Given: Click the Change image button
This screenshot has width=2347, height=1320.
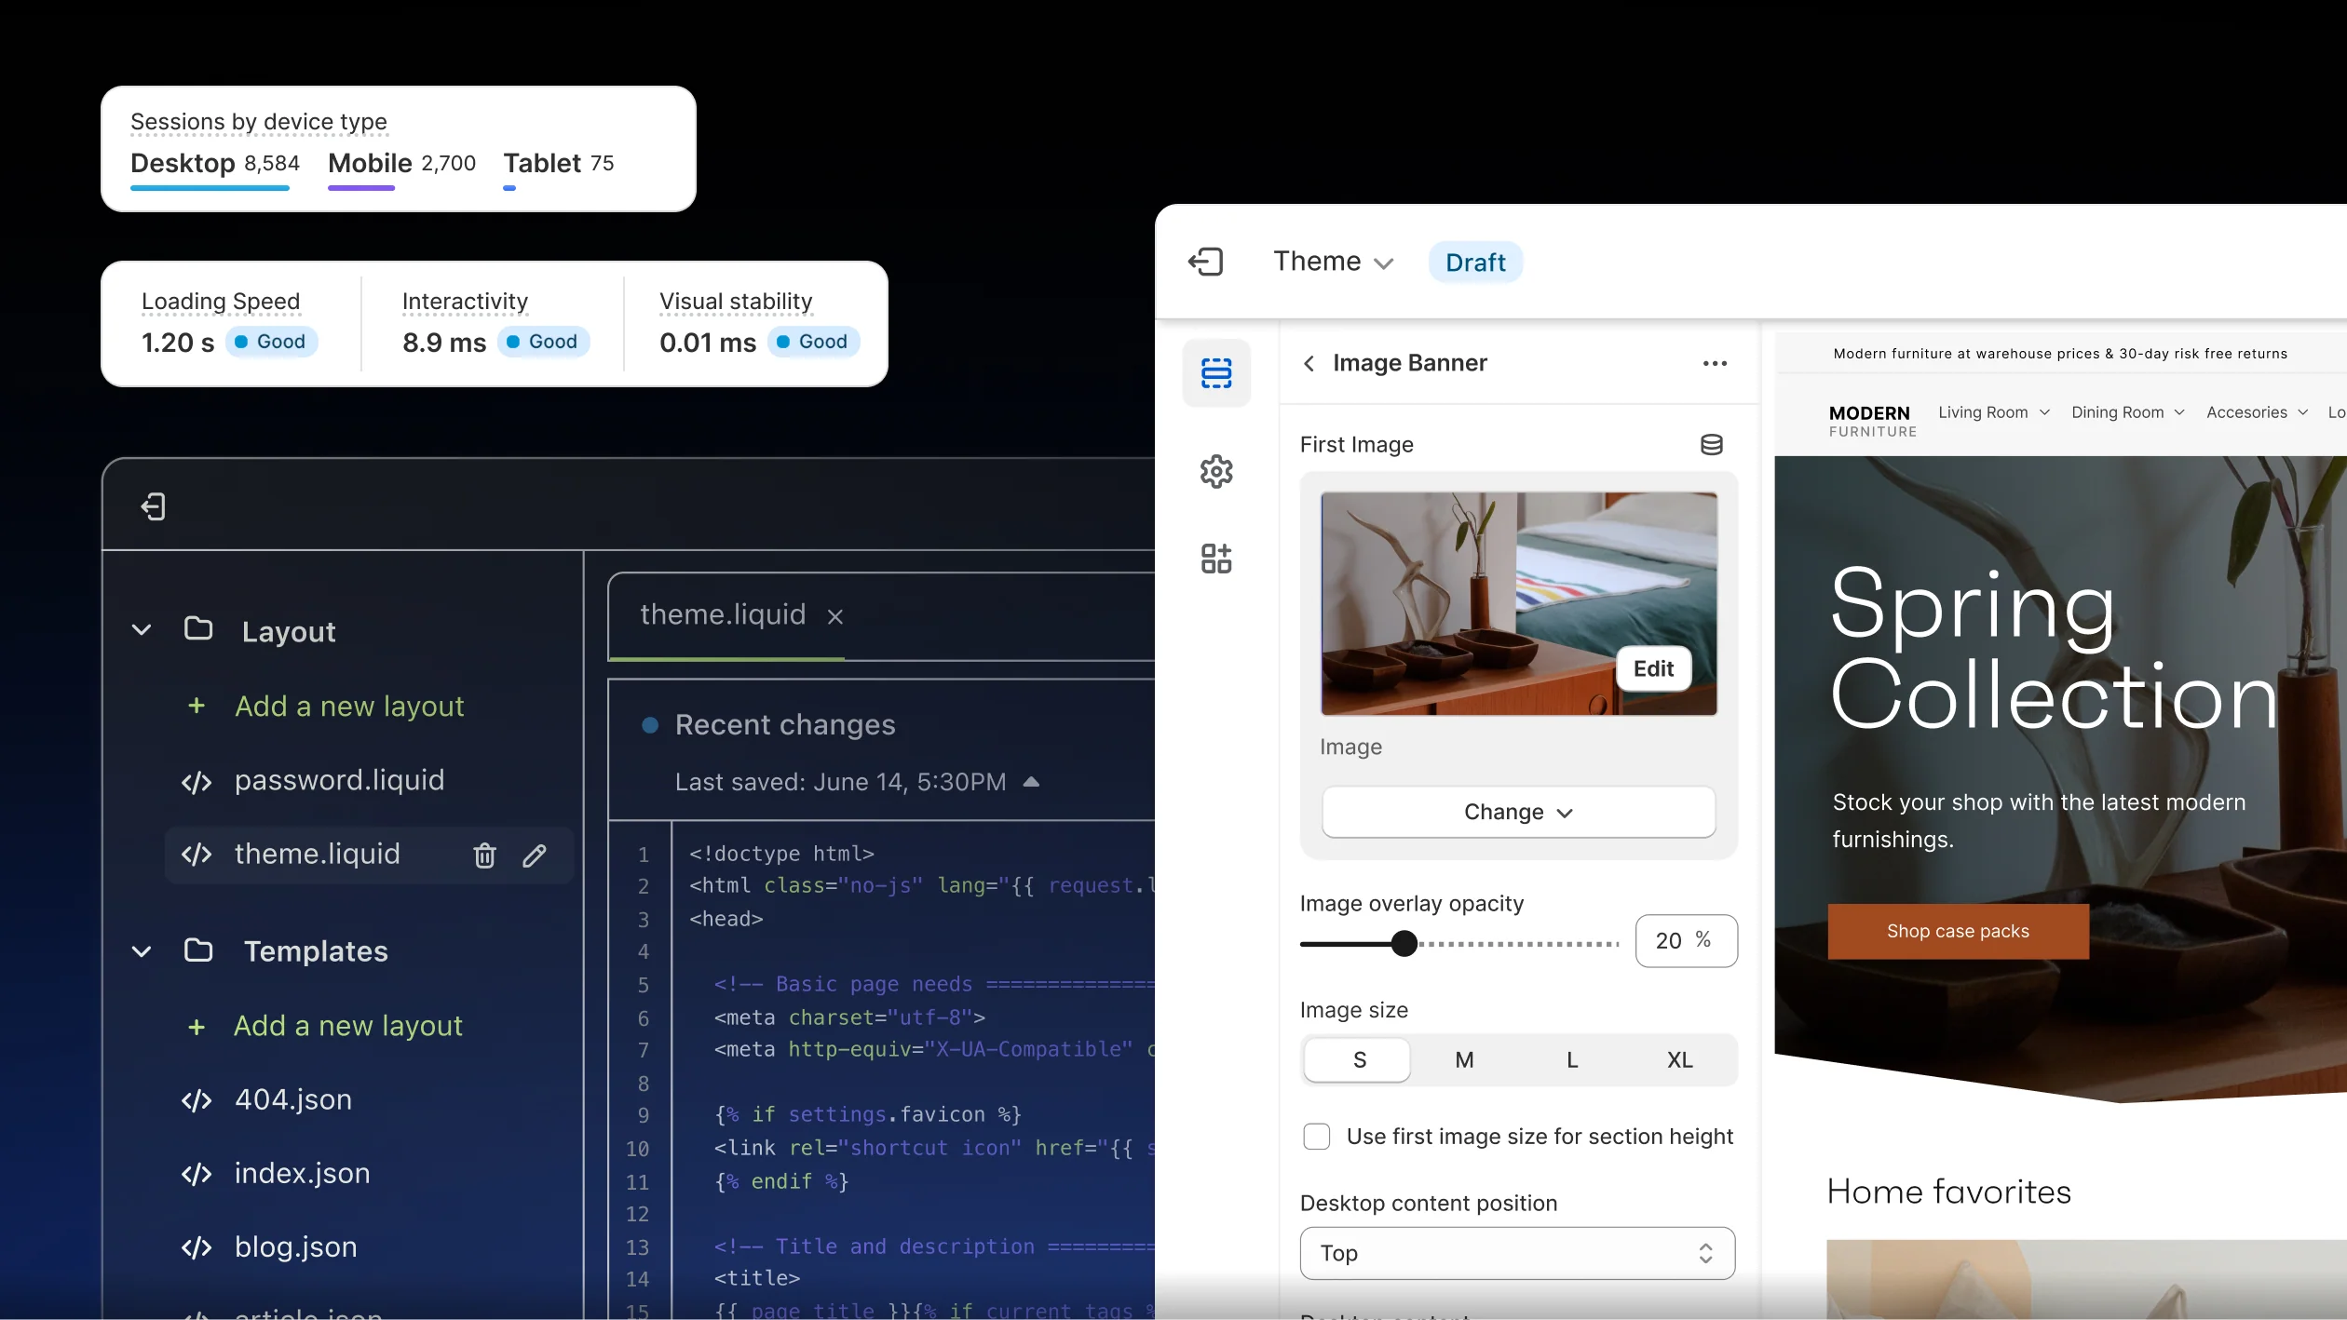Looking at the screenshot, I should (x=1518, y=812).
